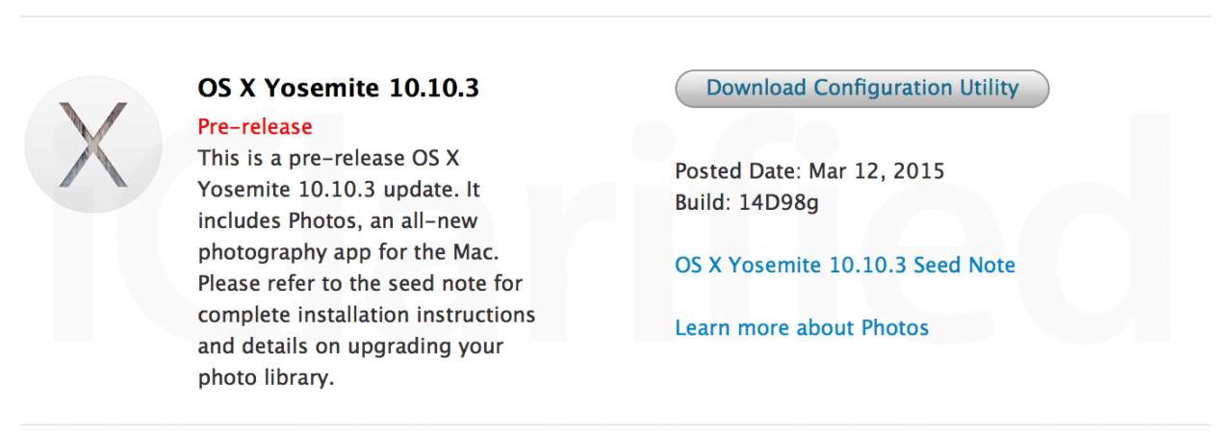Click the line 'includes Photos, an all-new'
The height and width of the screenshot is (437, 1232).
pyautogui.click(x=338, y=220)
